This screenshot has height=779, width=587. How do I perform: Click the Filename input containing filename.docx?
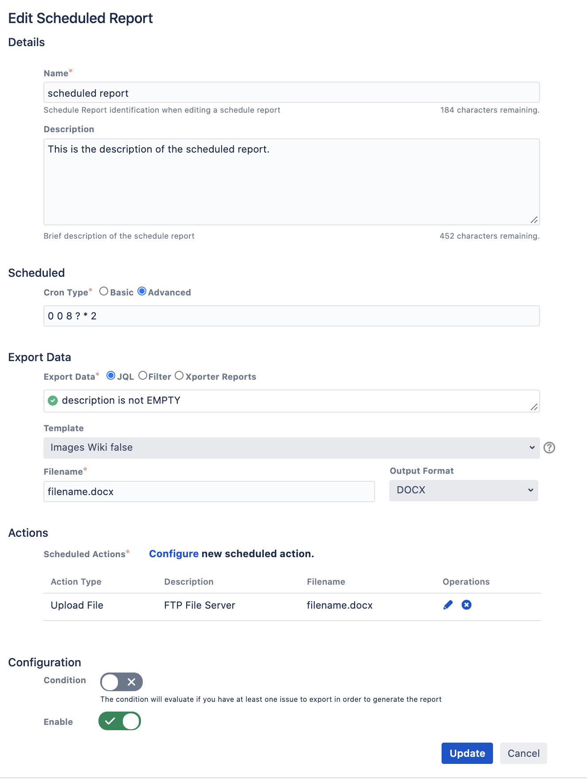coord(209,492)
